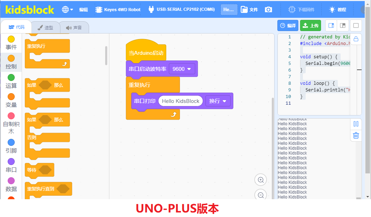The width and height of the screenshot is (371, 217).
Task: Switch to small stage layout view
Action: point(343,25)
